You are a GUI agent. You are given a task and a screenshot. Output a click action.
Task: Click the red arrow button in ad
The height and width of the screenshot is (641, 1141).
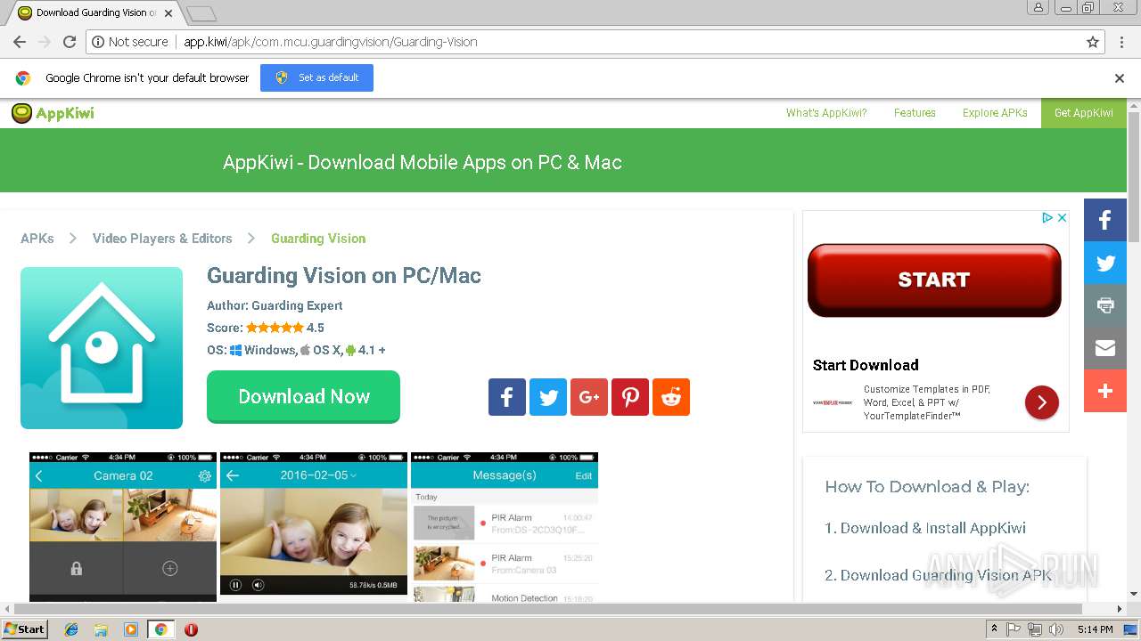pyautogui.click(x=1042, y=402)
